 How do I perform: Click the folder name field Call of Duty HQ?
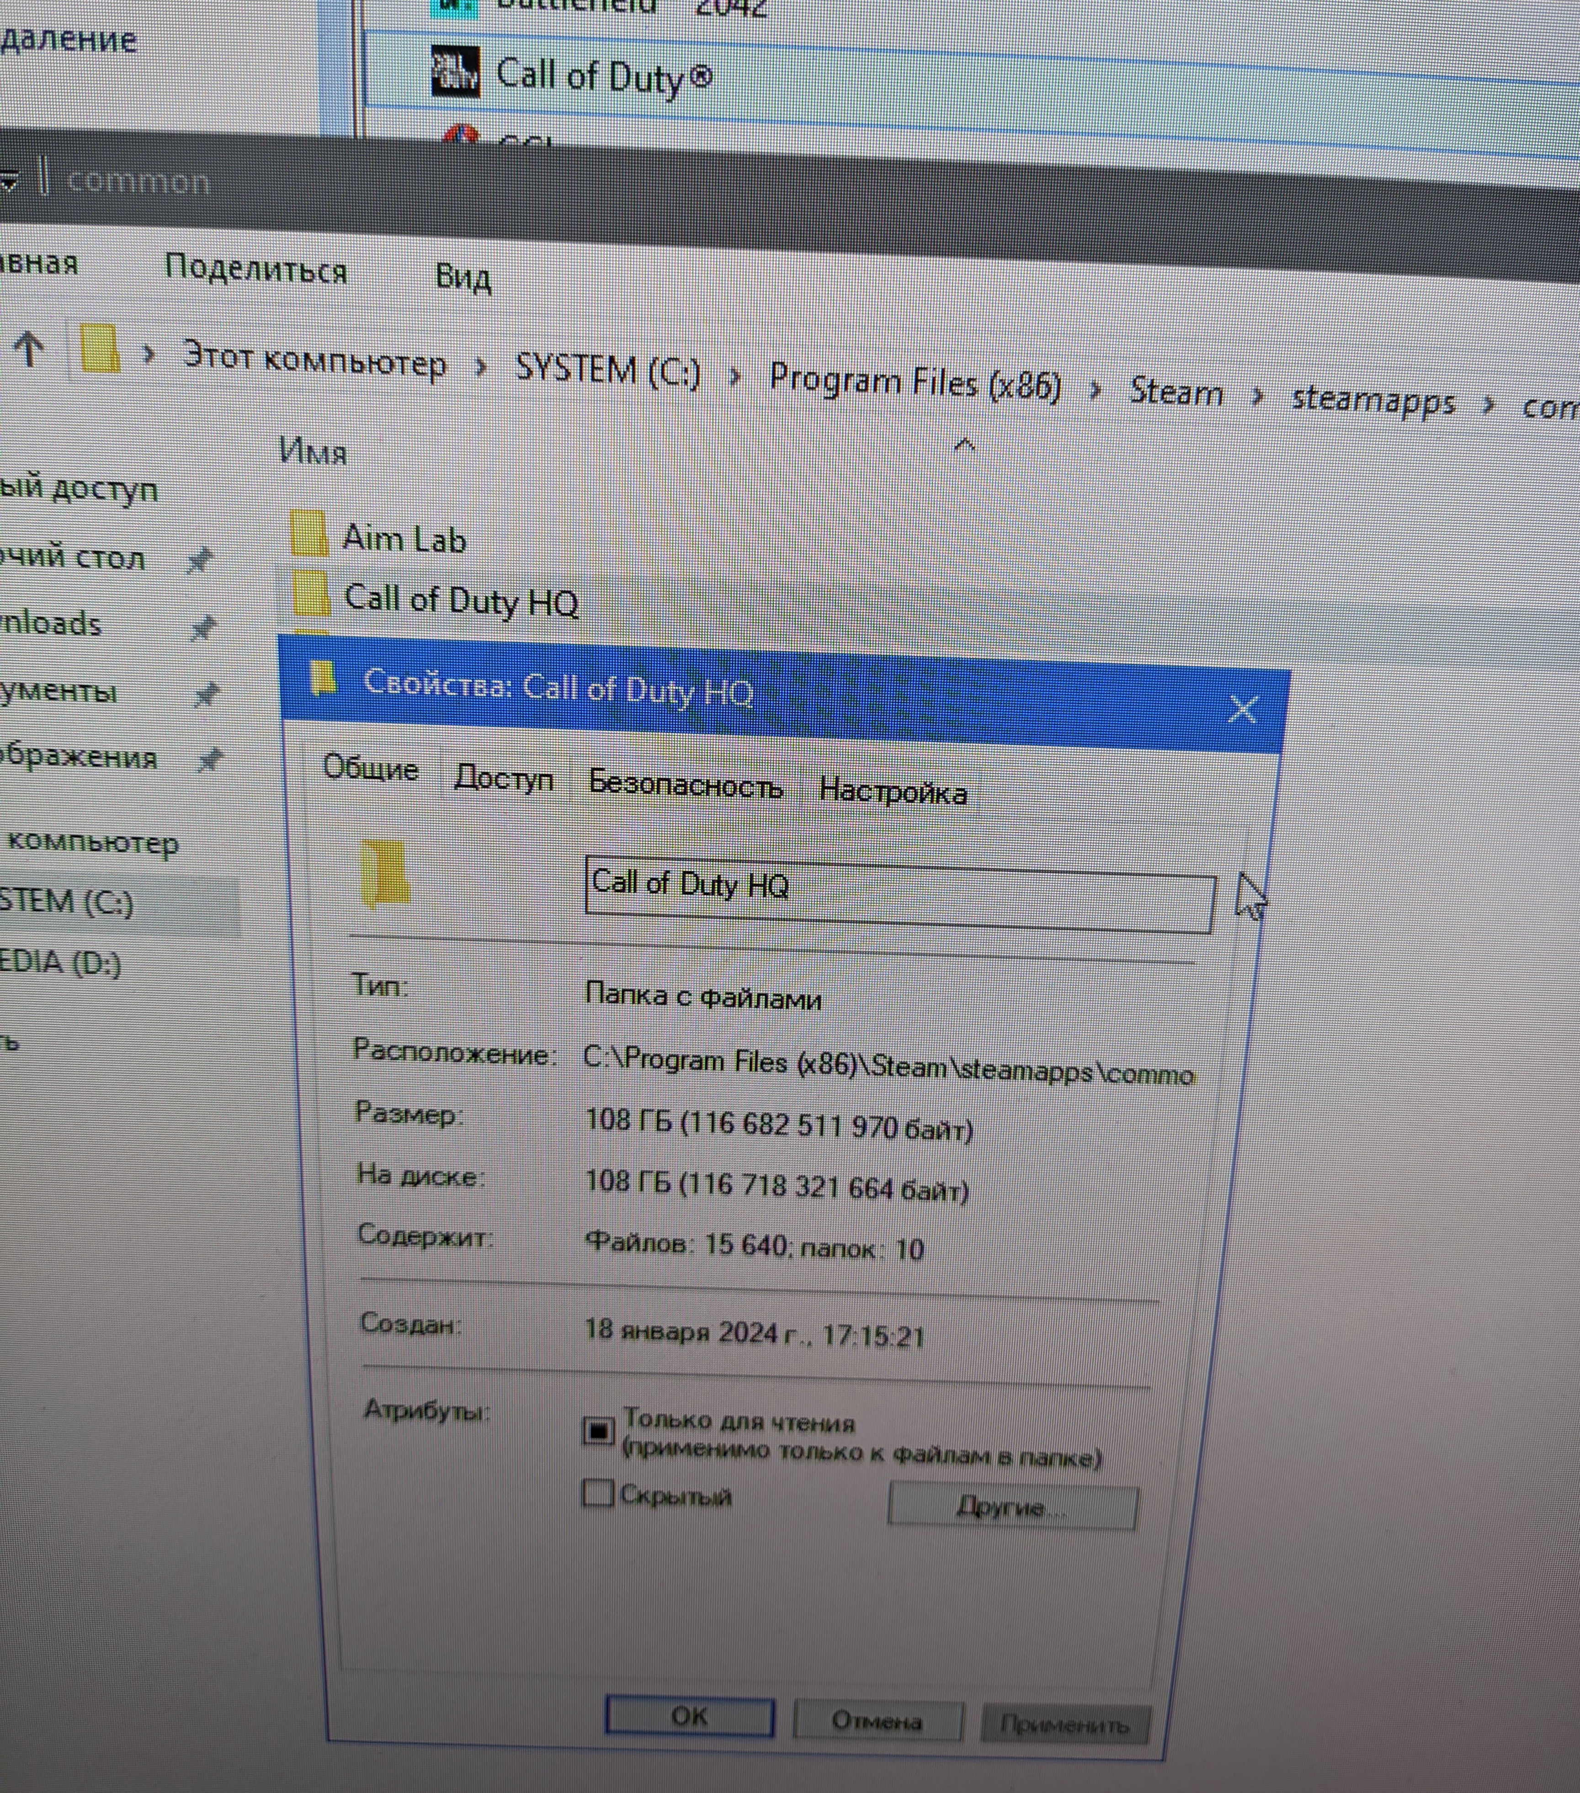pyautogui.click(x=899, y=894)
